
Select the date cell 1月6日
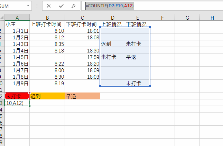pos(17,64)
